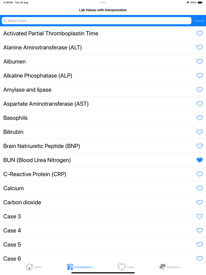Image resolution: width=206 pixels, height=275 pixels.
Task: Toggle heart for Alkaline Phosphatase (ALP)
Action: pyautogui.click(x=200, y=76)
